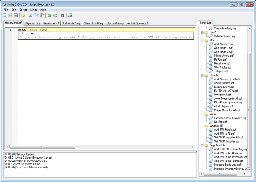Viewport: 256px width, 182px height.
Task: Switch to the Vehicle Spawn.sqf tab
Action: tap(137, 23)
